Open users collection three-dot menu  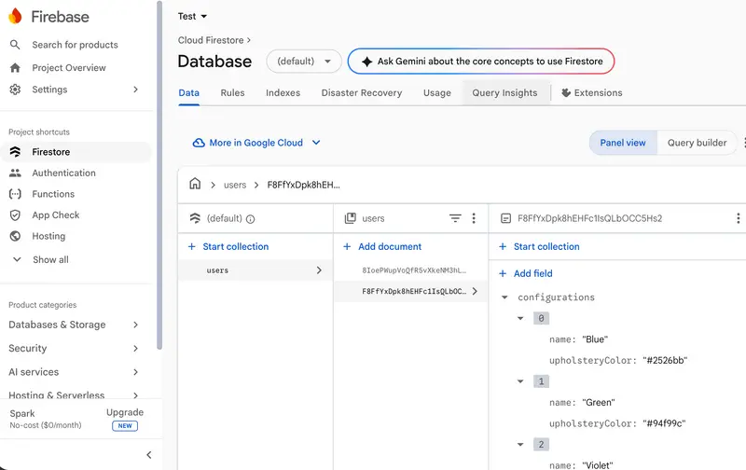tap(474, 218)
